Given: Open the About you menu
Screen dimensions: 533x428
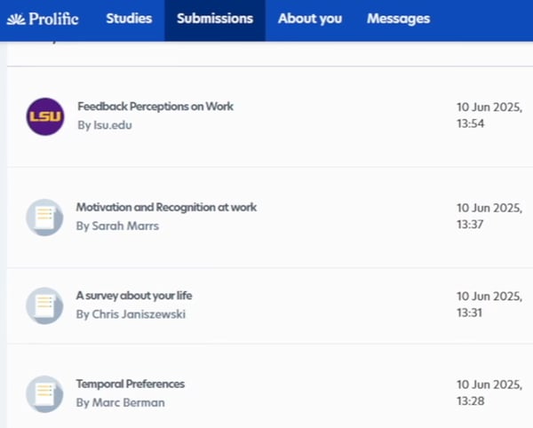Looking at the screenshot, I should tap(309, 19).
